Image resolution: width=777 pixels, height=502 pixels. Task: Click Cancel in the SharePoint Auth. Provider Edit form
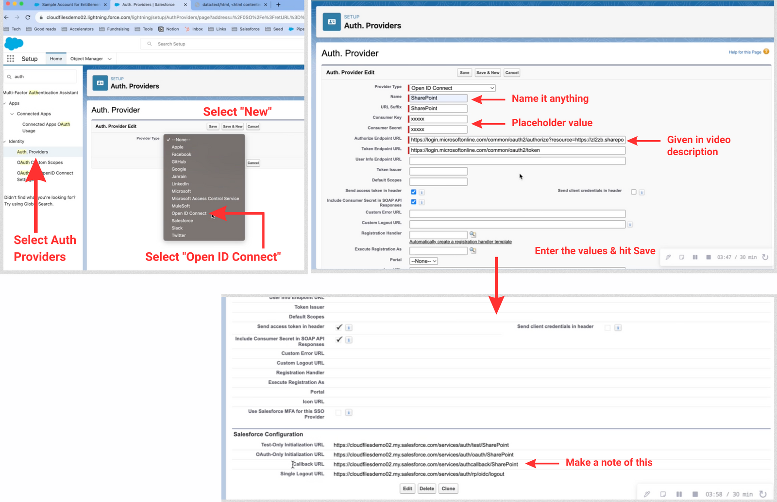tap(512, 73)
